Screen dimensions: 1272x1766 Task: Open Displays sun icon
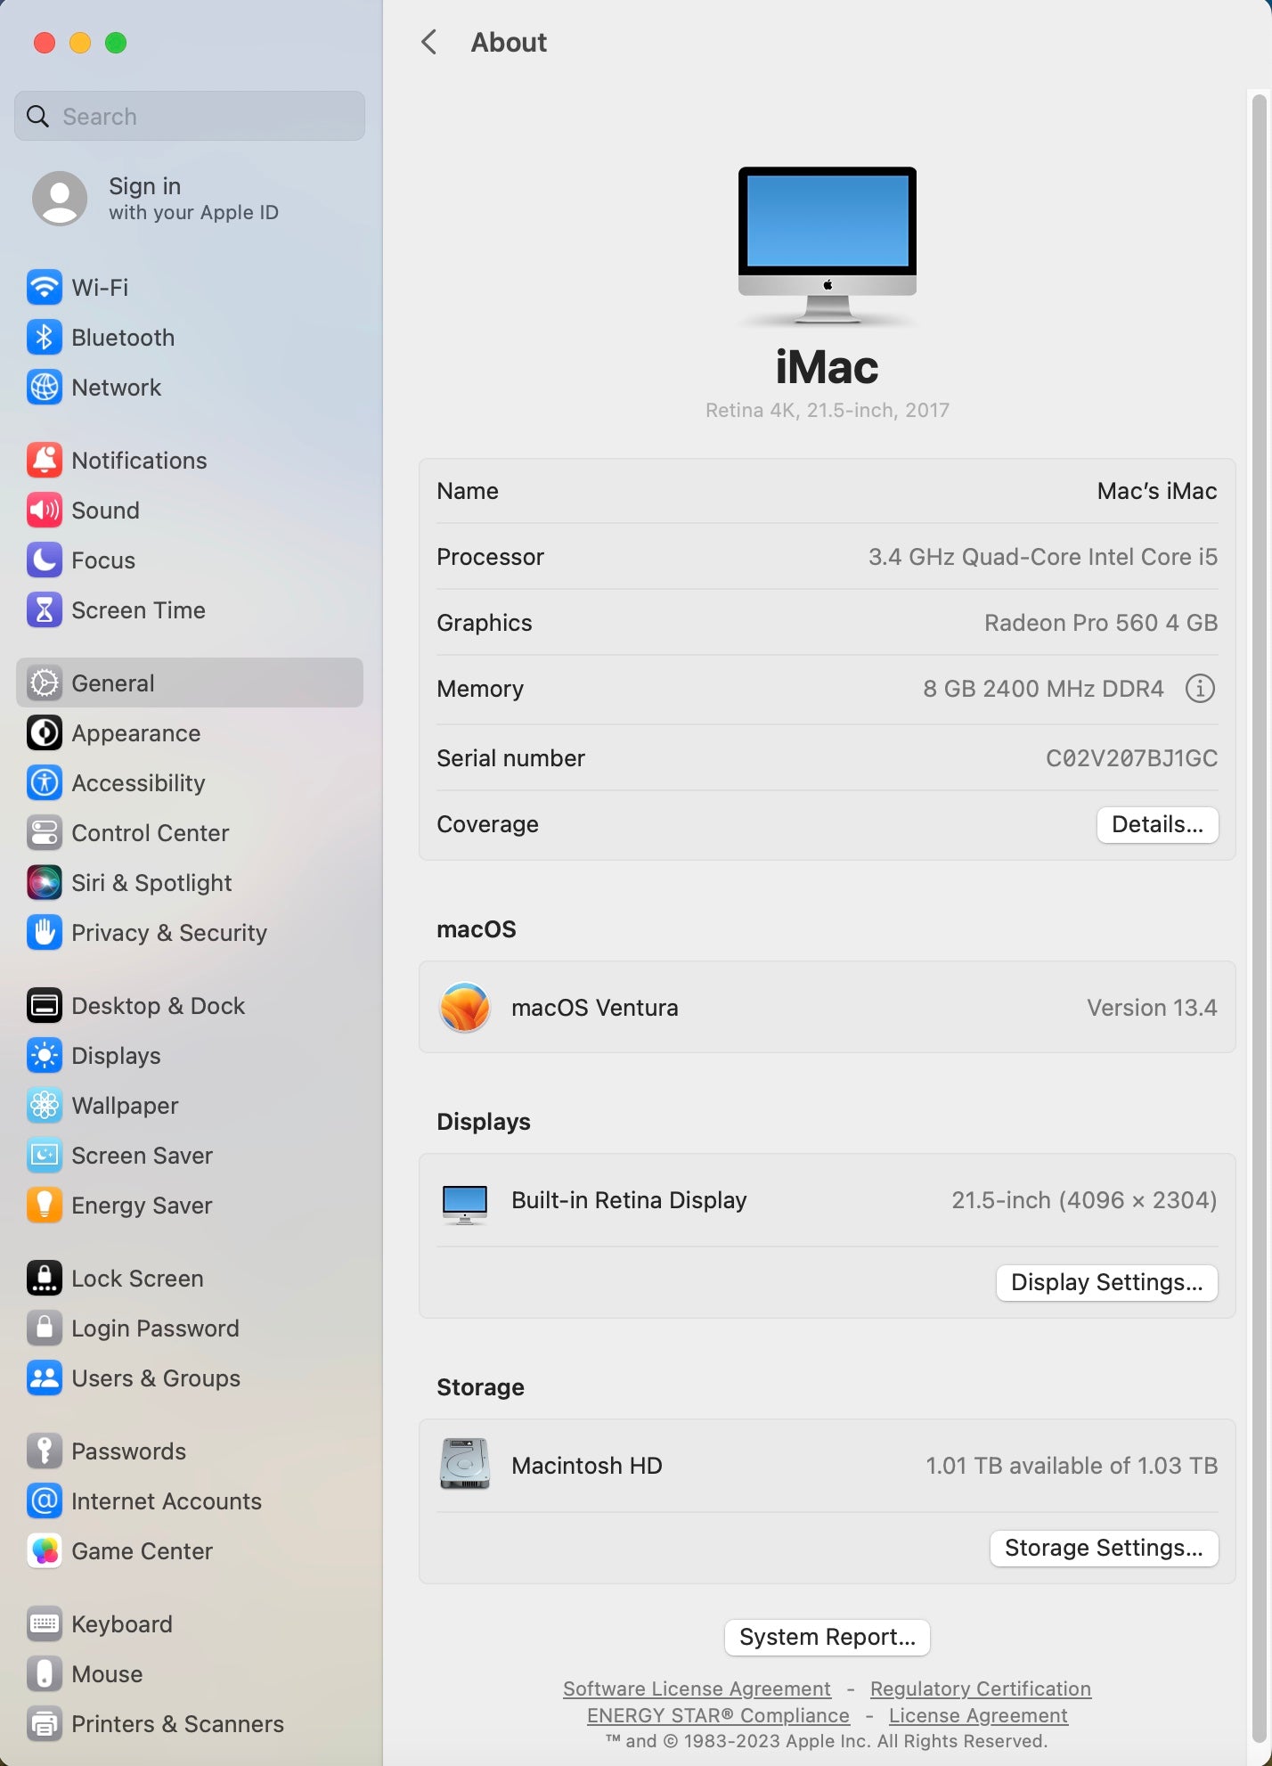tap(45, 1055)
